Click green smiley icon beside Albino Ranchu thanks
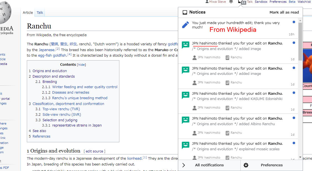Viewport: 312px width, 171px height. [185, 120]
